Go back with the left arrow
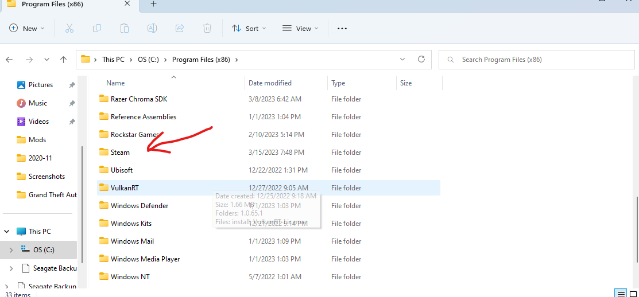 point(9,60)
